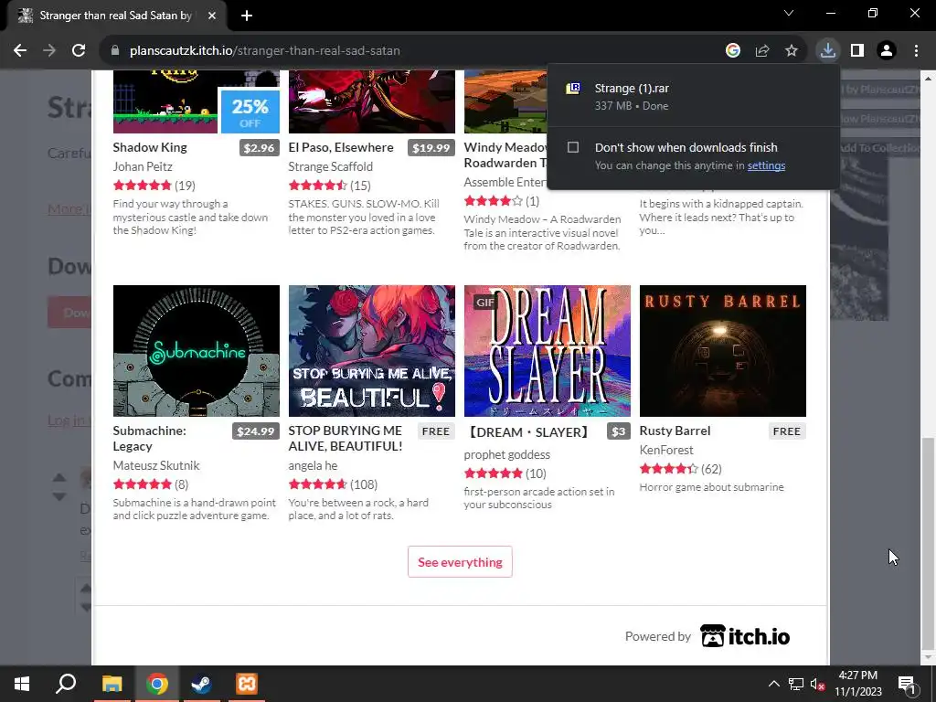This screenshot has width=936, height=702.
Task: Open the itch.io logo link in footer
Action: tap(745, 636)
